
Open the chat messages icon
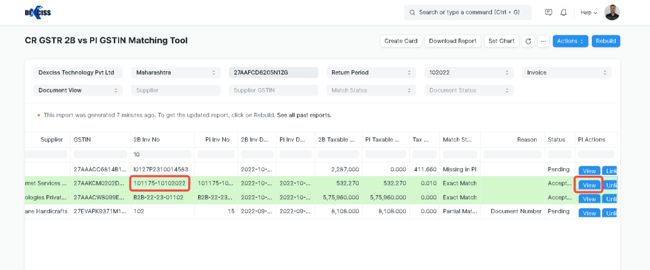click(548, 12)
